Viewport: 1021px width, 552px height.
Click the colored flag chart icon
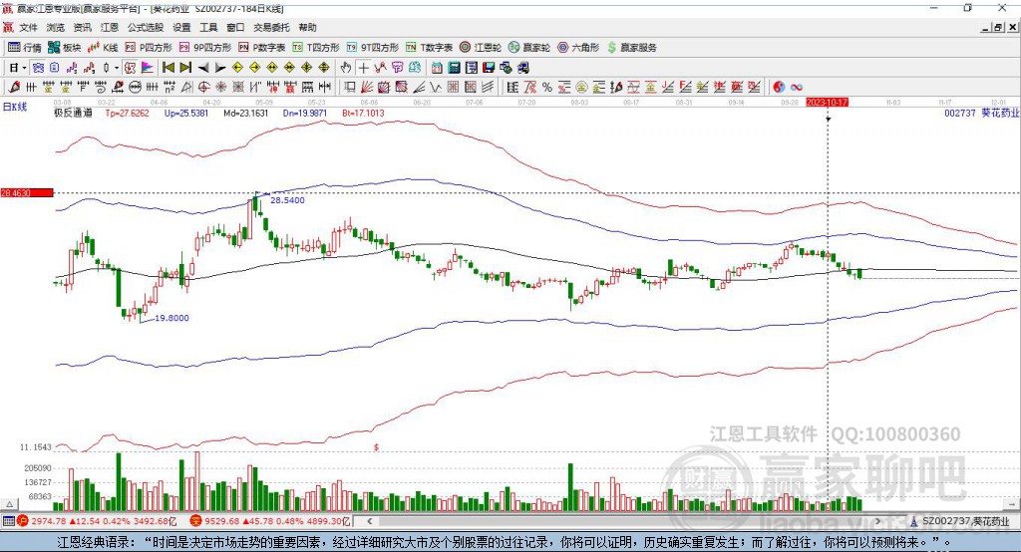[x=148, y=68]
